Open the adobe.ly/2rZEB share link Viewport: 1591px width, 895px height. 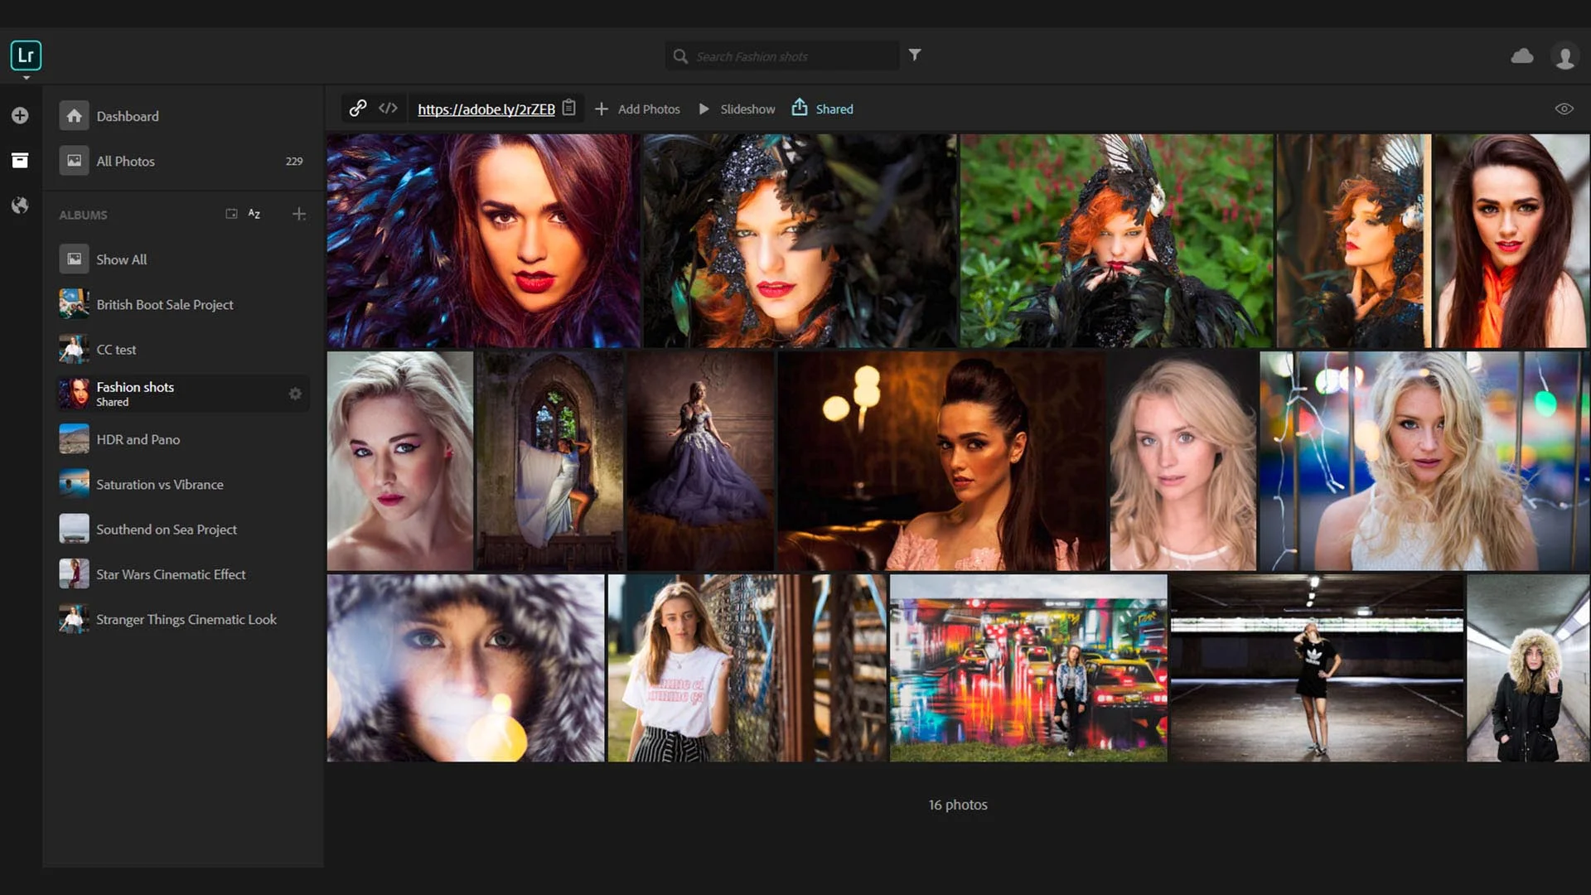[x=486, y=109]
